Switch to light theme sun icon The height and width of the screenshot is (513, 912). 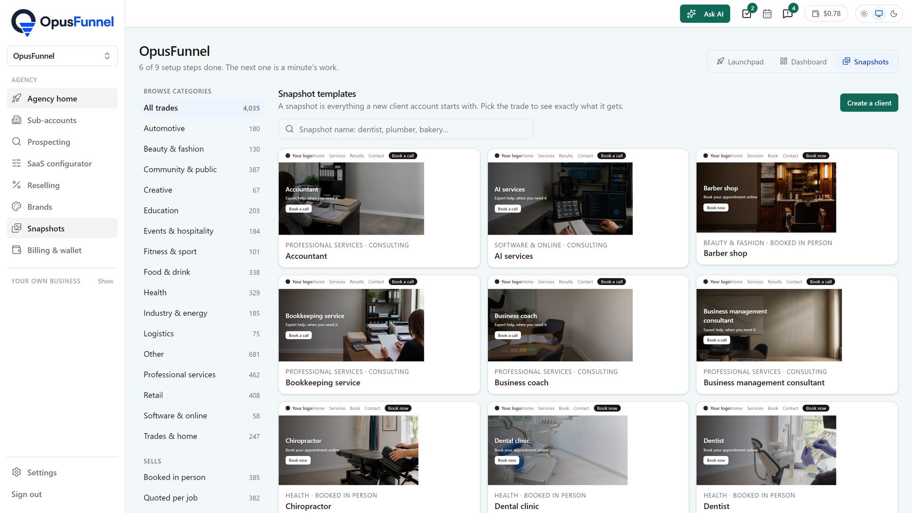click(x=864, y=14)
